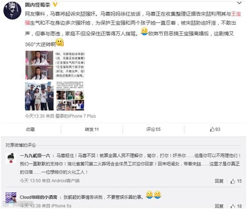The width and height of the screenshot is (247, 209).
Task: Like the second comment with 18 thumbs-up
Action: (236, 206)
